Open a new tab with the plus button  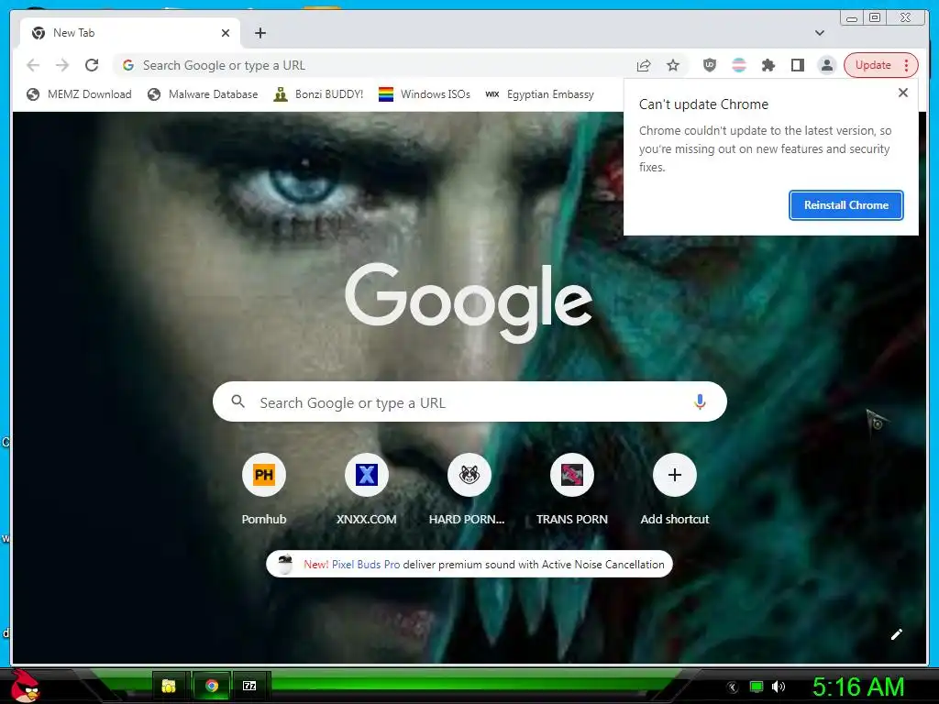(260, 33)
